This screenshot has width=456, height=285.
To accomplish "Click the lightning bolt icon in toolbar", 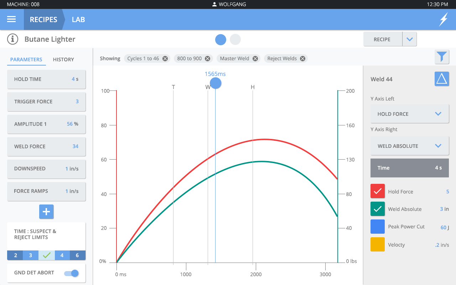I will tap(444, 19).
